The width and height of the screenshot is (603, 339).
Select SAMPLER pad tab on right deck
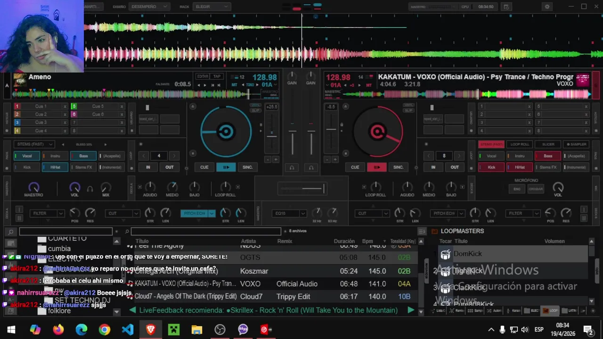[x=576, y=144]
